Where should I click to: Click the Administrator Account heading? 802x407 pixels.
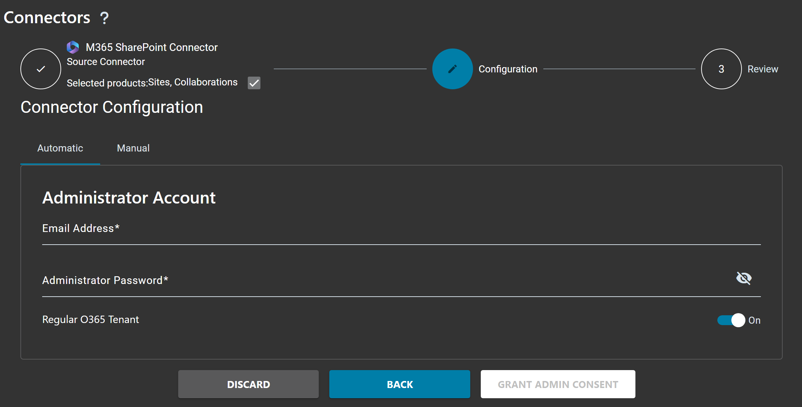(x=129, y=198)
